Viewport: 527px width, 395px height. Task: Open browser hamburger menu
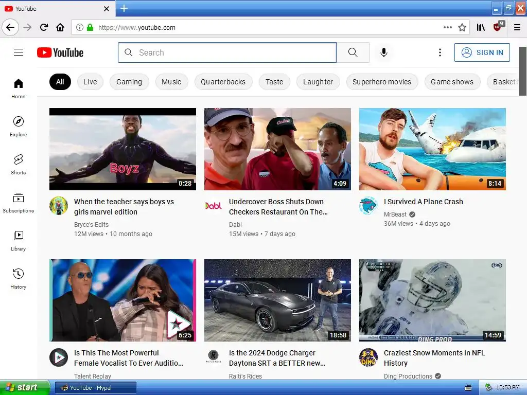click(x=517, y=27)
